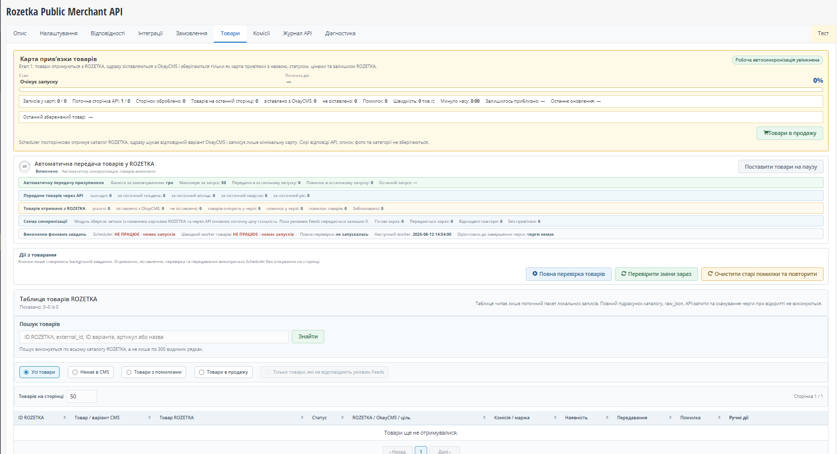Click 'Товари ще не отримувалися.' message
Viewport: 837px width, 454px height.
(421, 433)
